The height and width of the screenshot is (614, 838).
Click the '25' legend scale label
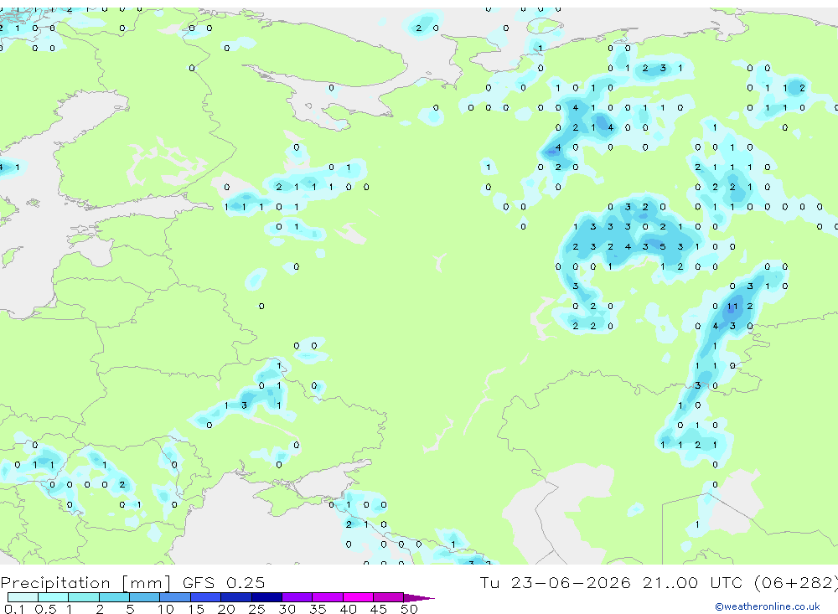coord(257,609)
